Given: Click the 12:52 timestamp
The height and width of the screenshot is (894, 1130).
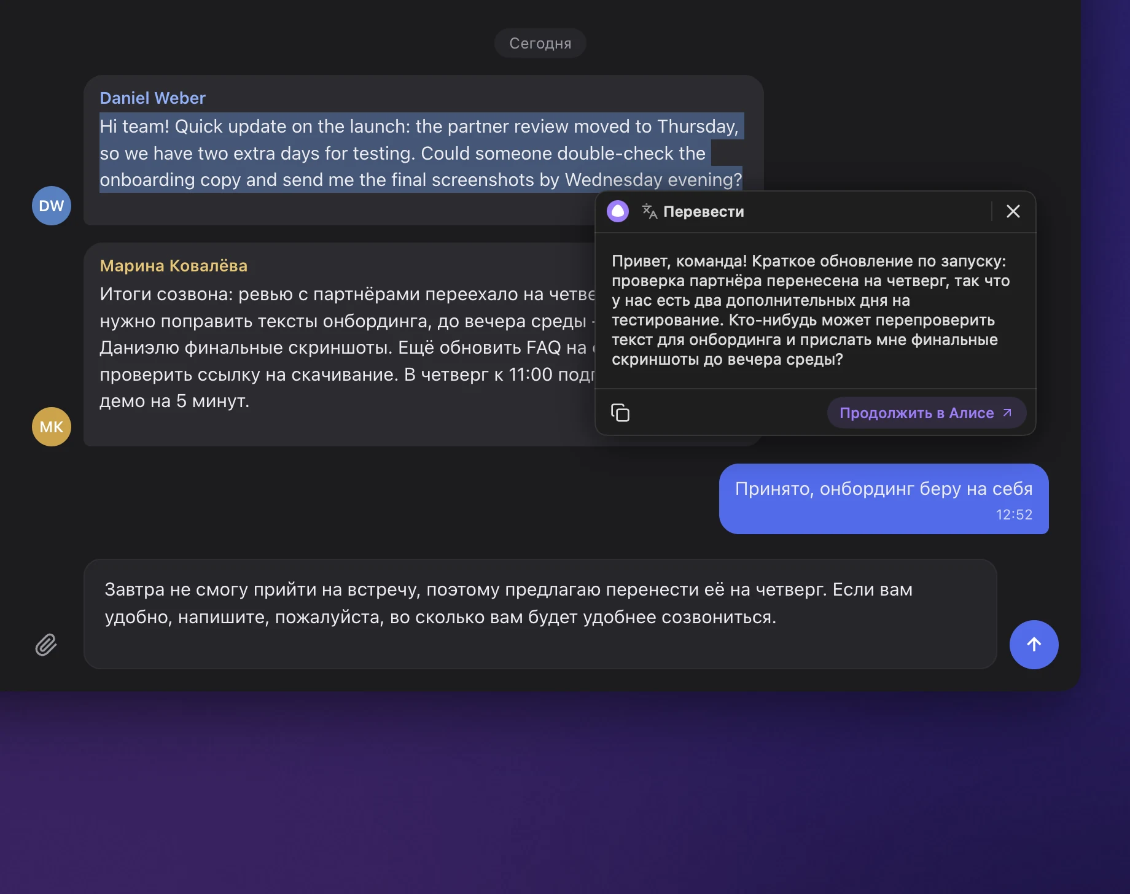Looking at the screenshot, I should (1014, 515).
